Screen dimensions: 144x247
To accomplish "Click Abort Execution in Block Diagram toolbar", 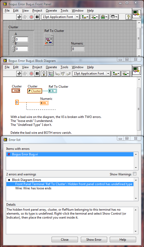I will pyautogui.click(x=32, y=73).
